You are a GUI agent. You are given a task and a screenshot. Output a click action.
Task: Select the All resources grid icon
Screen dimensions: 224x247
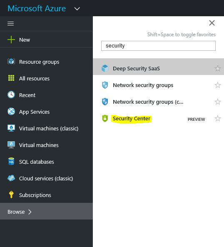(11, 78)
